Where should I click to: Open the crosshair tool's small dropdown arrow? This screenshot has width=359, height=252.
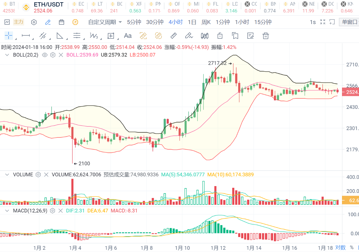(15, 38)
